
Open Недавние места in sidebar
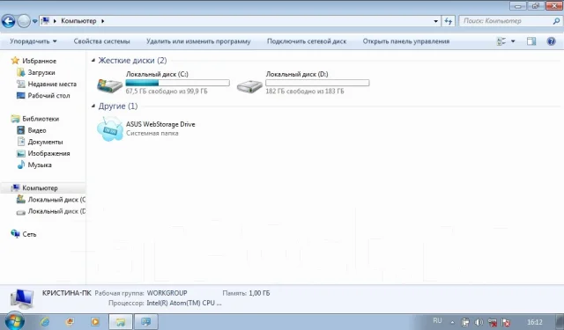click(x=52, y=84)
